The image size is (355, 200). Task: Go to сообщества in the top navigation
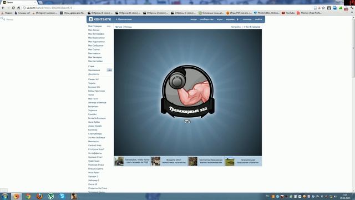pyautogui.click(x=207, y=19)
